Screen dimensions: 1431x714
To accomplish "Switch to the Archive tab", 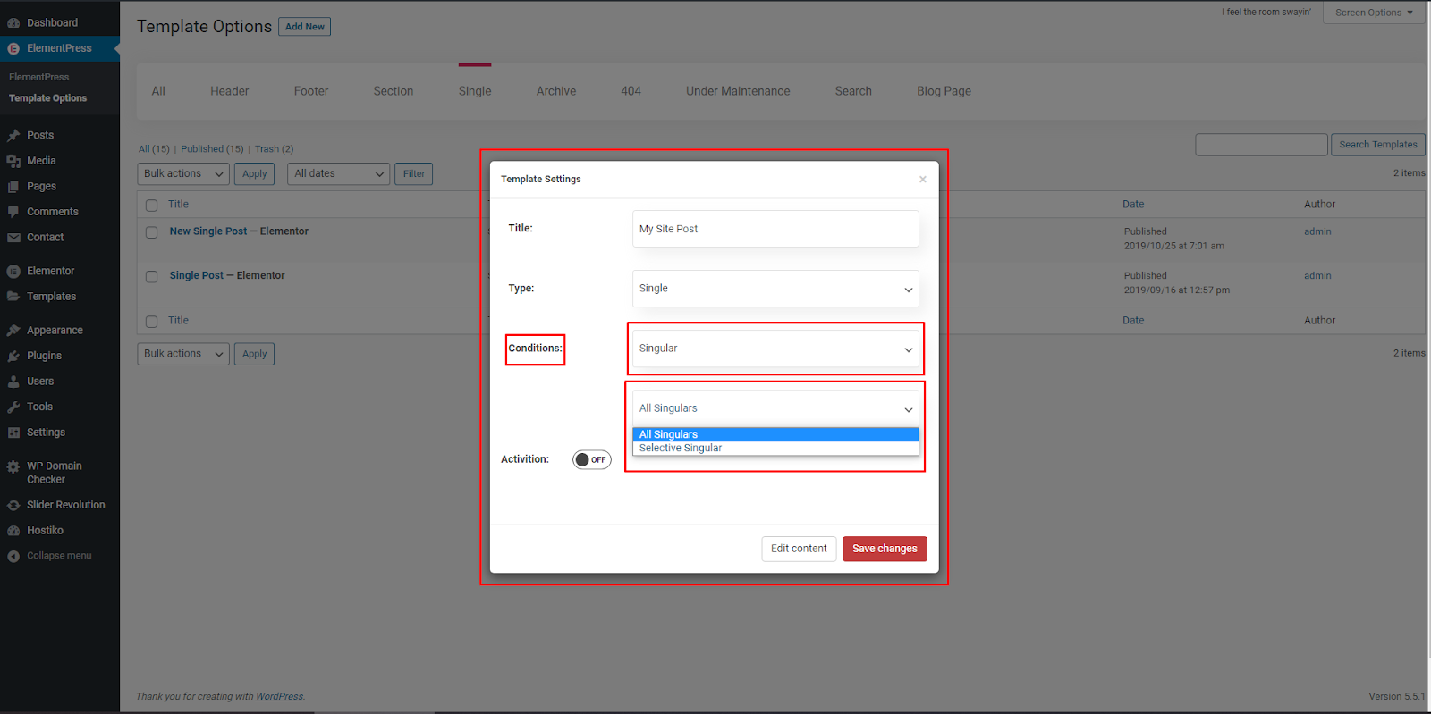I will tap(556, 91).
